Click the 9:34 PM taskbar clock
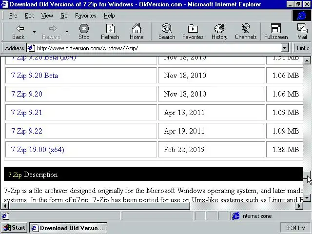Viewport: 312px width, 234px height. (x=296, y=228)
